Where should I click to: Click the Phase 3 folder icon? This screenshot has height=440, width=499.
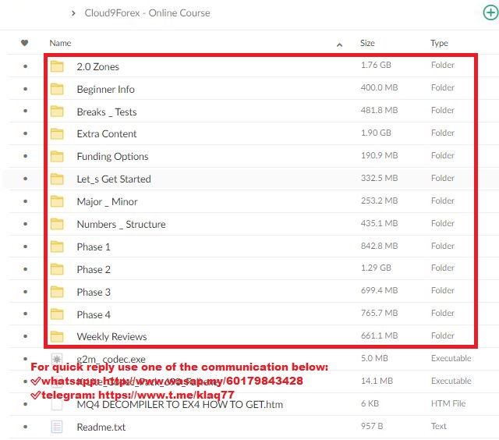tap(57, 292)
